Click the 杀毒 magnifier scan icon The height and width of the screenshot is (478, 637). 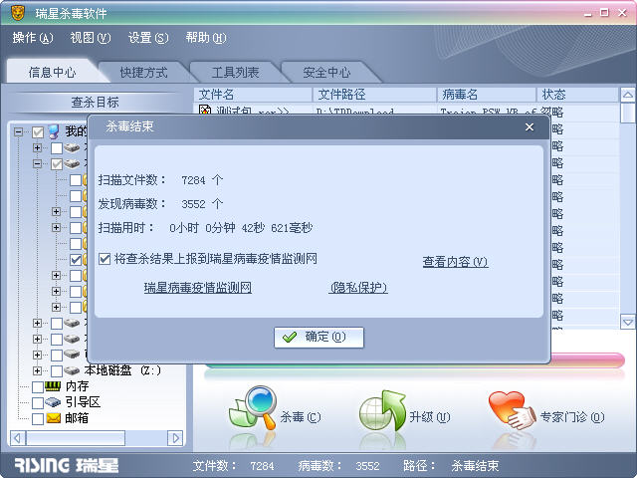253,408
